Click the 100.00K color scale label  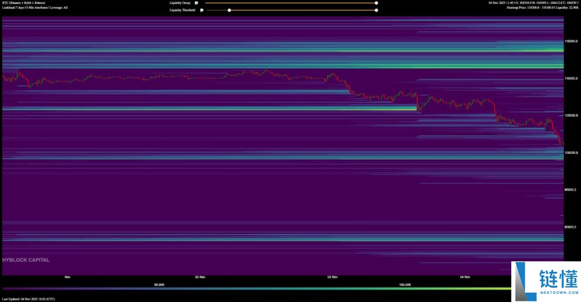[405, 285]
